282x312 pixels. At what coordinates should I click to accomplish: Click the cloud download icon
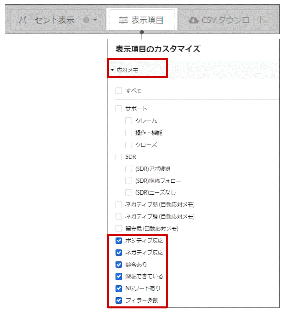coord(194,20)
